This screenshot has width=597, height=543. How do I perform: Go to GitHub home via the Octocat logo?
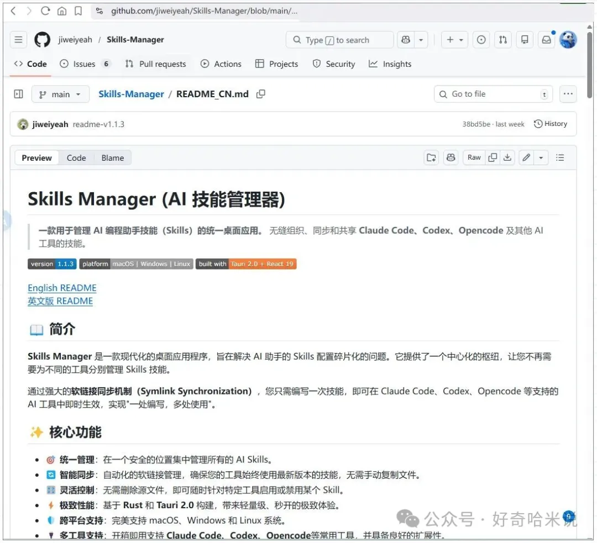point(42,40)
